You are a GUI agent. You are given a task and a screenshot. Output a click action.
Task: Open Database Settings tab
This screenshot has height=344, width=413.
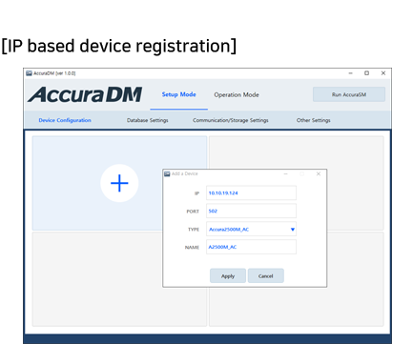coord(148,120)
